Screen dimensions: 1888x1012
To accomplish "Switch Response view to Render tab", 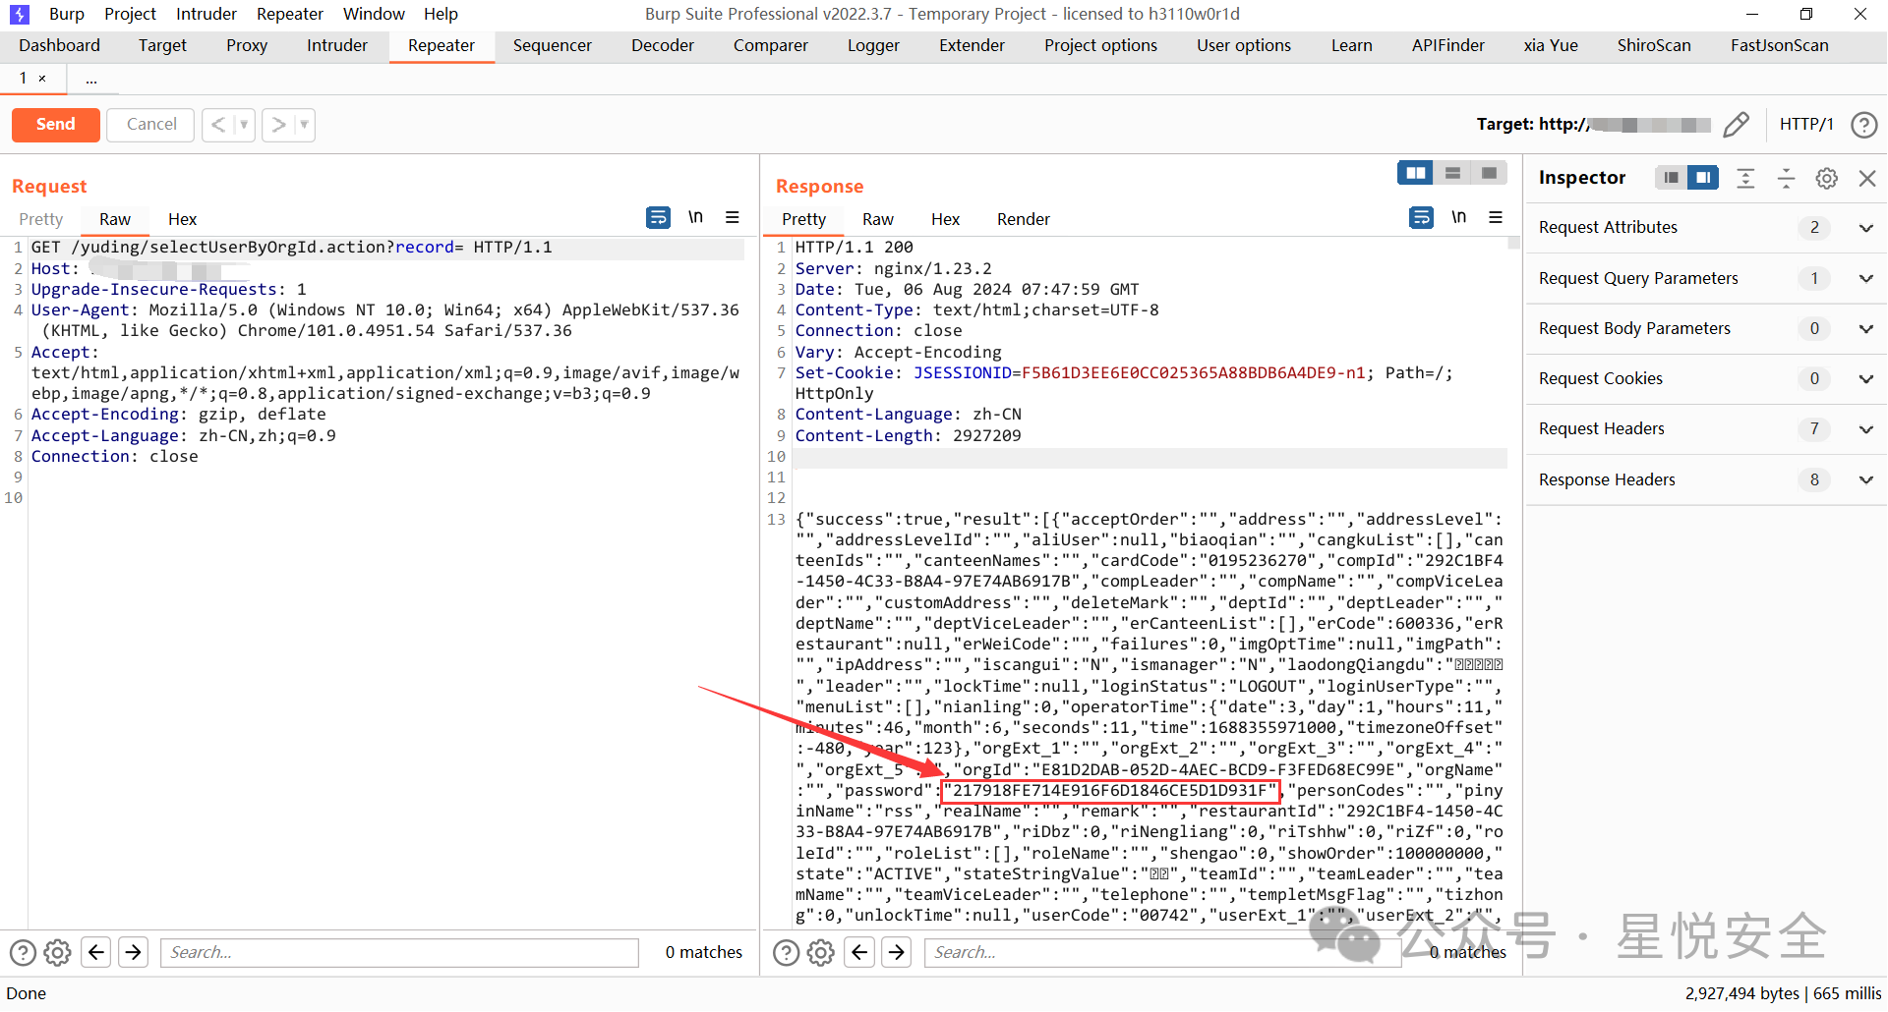I will [x=1024, y=219].
